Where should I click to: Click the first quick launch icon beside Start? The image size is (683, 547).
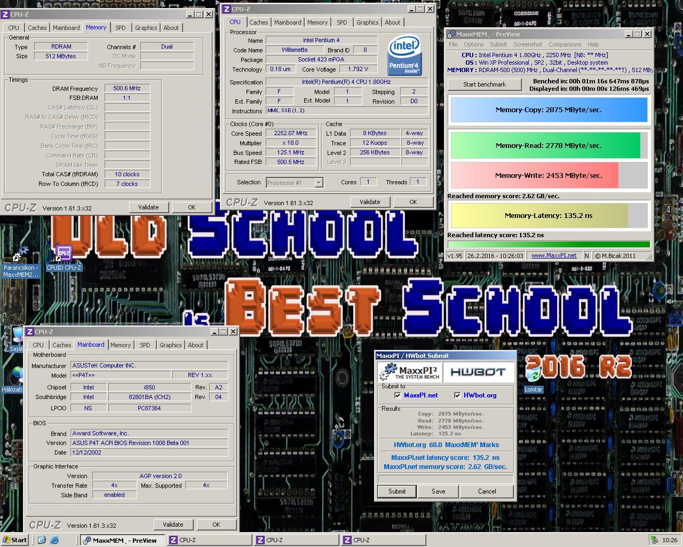[x=42, y=540]
